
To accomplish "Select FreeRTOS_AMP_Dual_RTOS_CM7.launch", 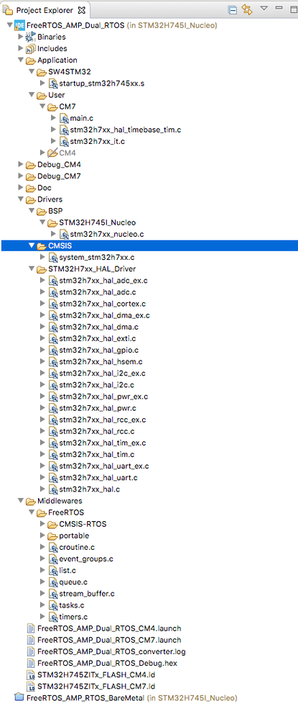I will tap(109, 640).
